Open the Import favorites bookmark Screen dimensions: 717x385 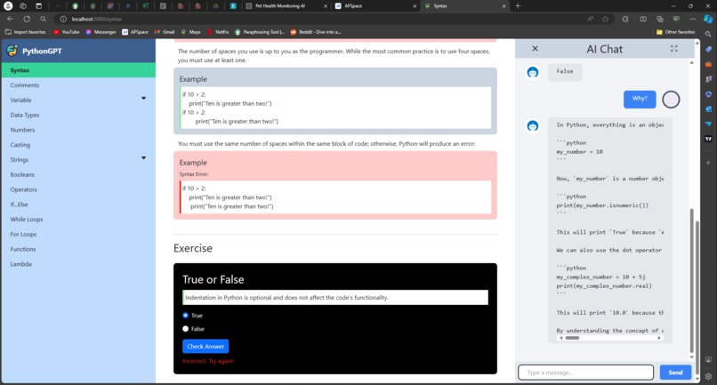click(x=26, y=32)
